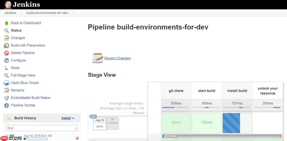Click the Move icon in sidebar

[6, 68]
